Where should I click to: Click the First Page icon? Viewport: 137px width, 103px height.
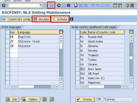[x=93, y=5]
